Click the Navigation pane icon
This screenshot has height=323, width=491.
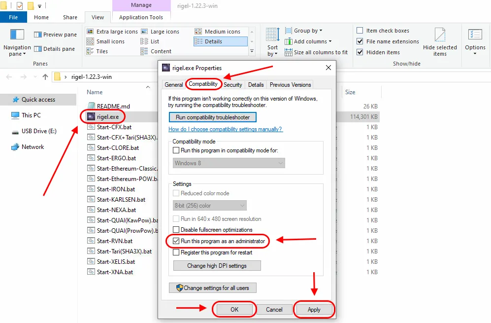[17, 36]
